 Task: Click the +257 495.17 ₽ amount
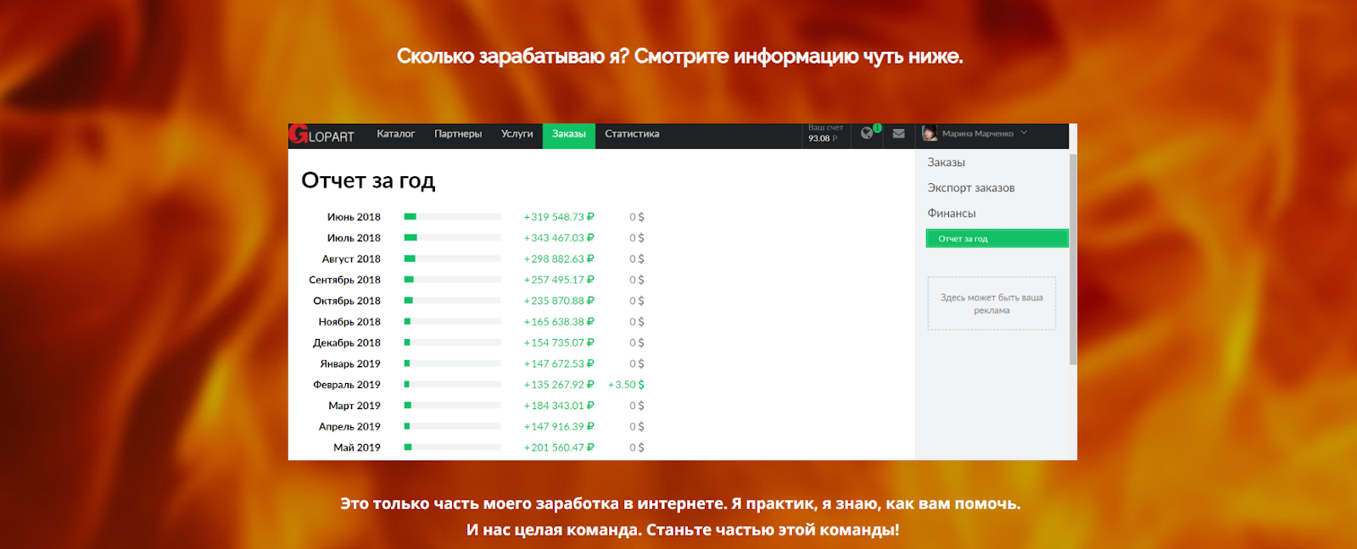(x=559, y=280)
